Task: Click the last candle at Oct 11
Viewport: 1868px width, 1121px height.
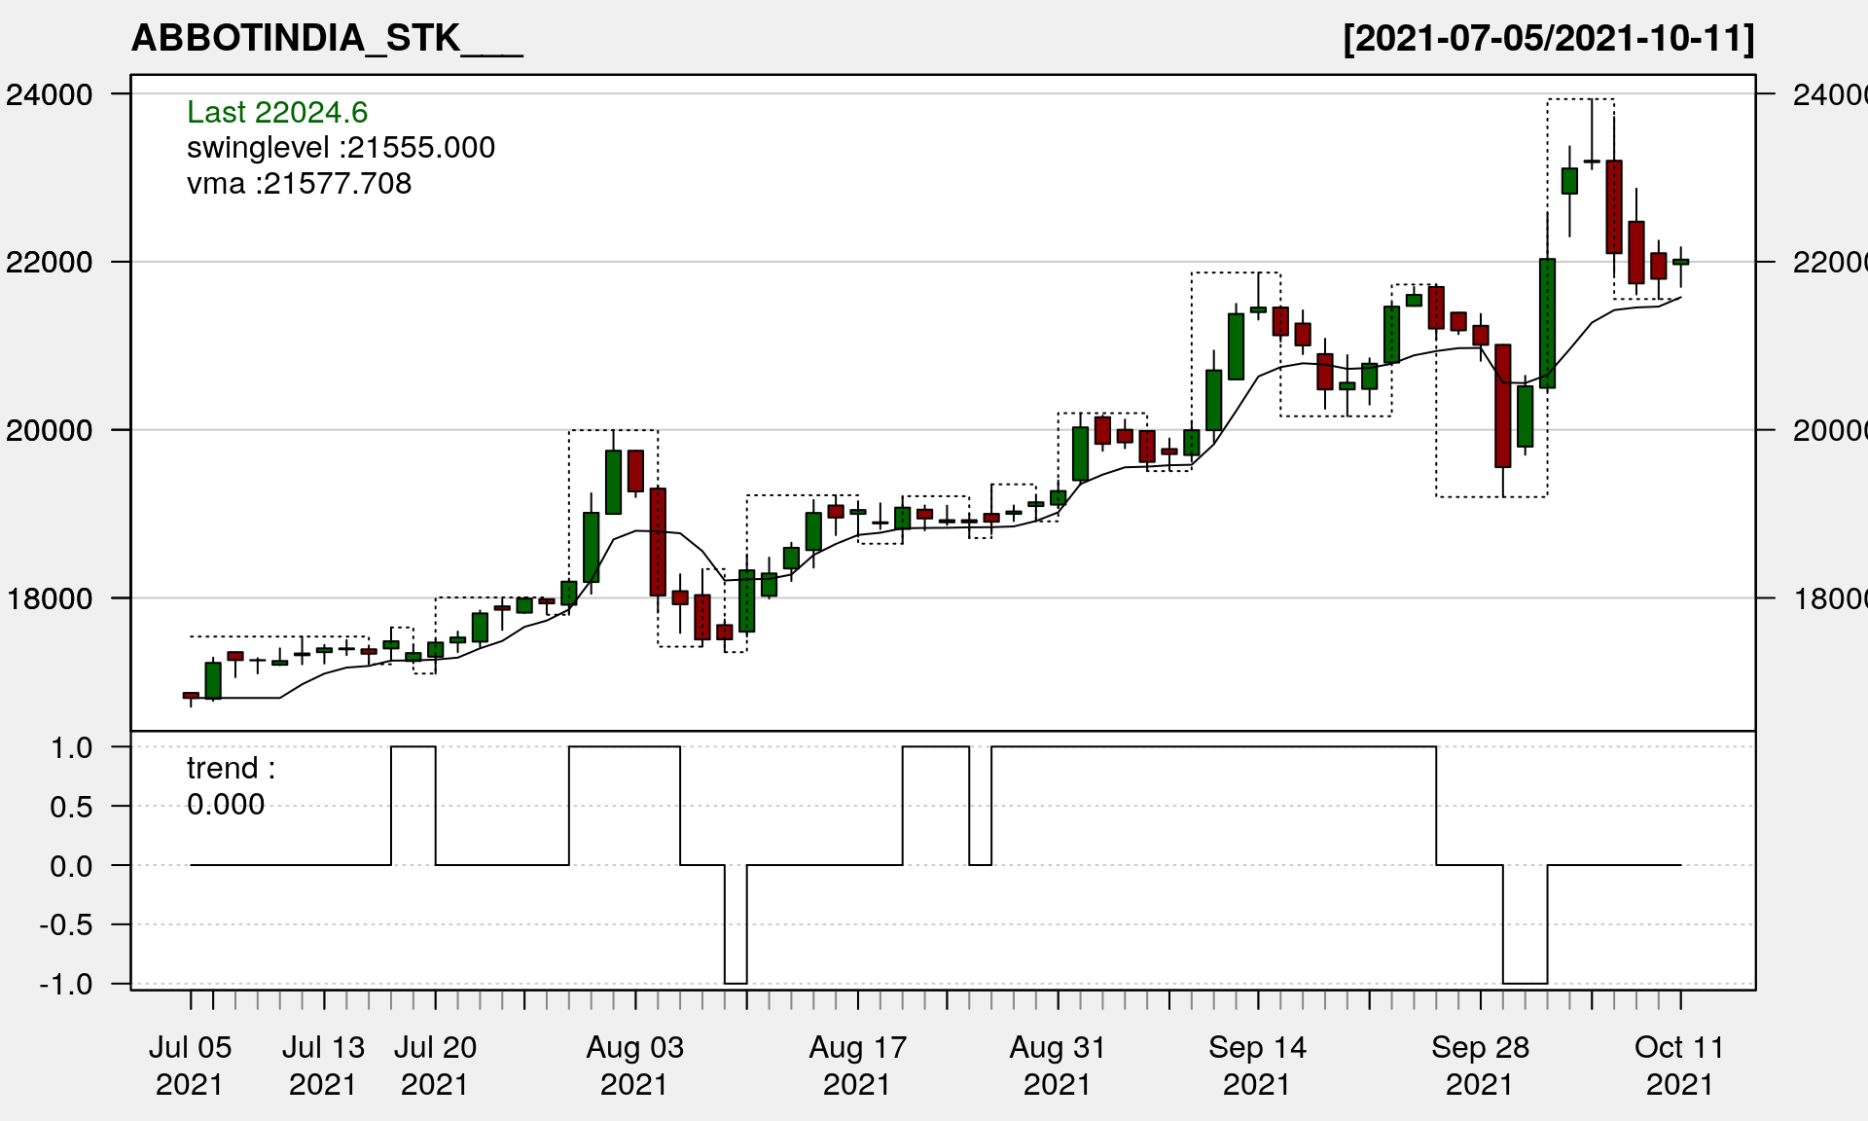Action: coord(1680,262)
